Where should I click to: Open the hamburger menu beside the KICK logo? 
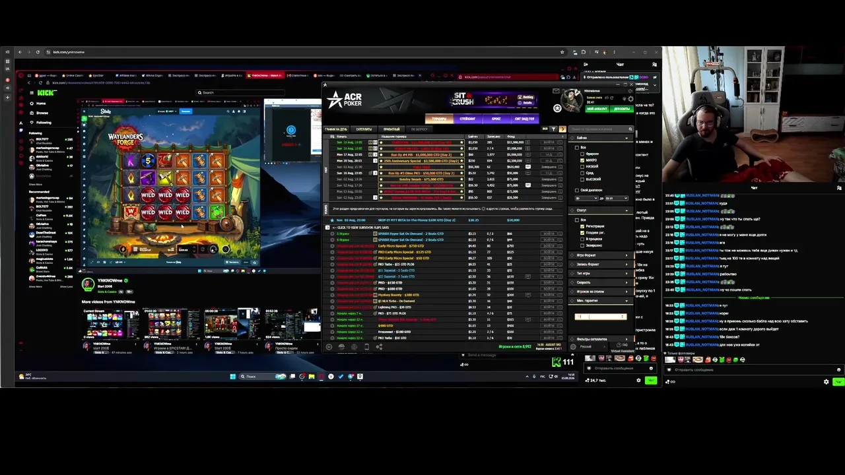(x=31, y=93)
